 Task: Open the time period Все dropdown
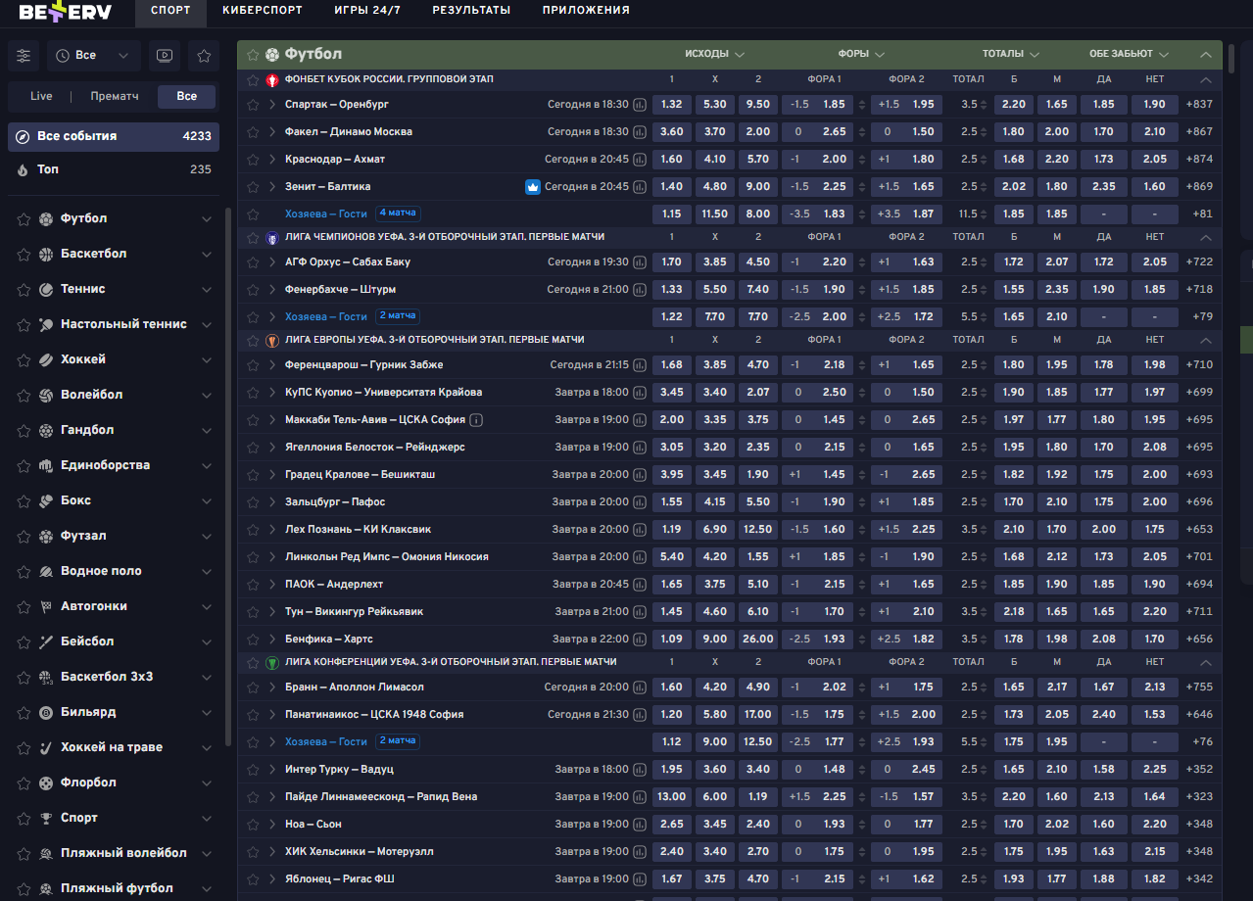(x=94, y=56)
